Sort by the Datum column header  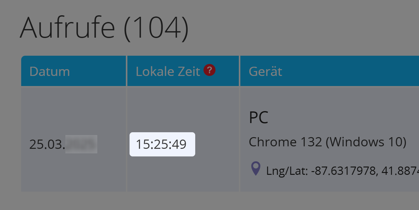point(49,71)
